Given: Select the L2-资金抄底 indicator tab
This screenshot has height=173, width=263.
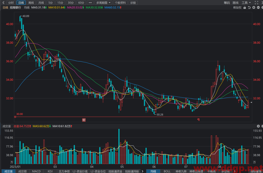Looking at the screenshot, I should point(80,171).
